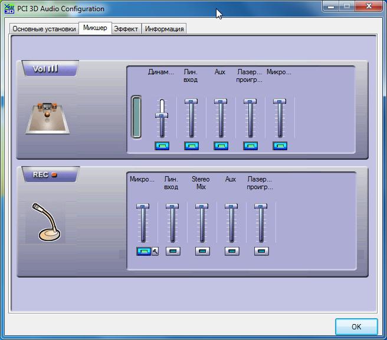Open the Эффект tab
This screenshot has width=387, height=340.
(x=126, y=29)
